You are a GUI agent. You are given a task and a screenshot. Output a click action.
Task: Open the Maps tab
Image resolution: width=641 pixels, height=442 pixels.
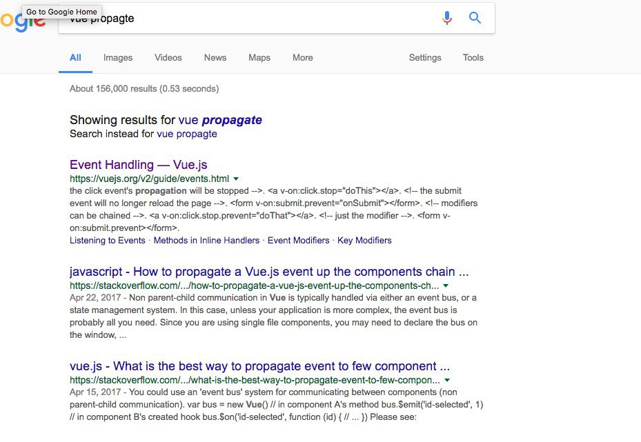tap(259, 58)
